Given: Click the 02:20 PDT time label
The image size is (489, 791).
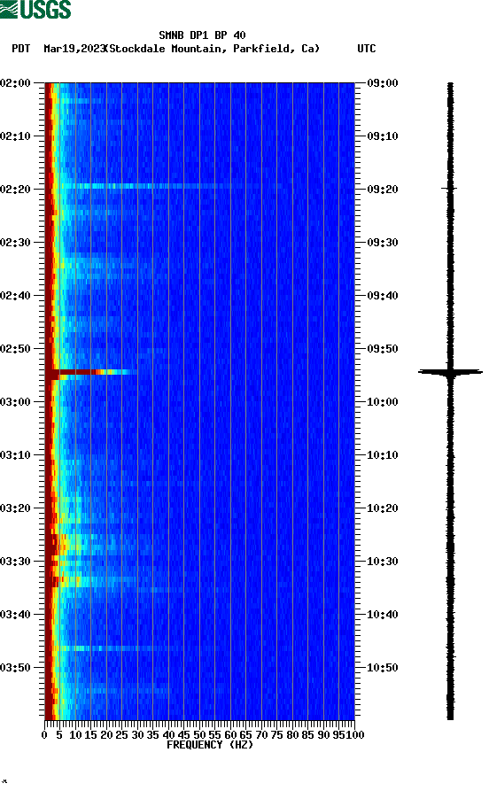Looking at the screenshot, I should (15, 190).
